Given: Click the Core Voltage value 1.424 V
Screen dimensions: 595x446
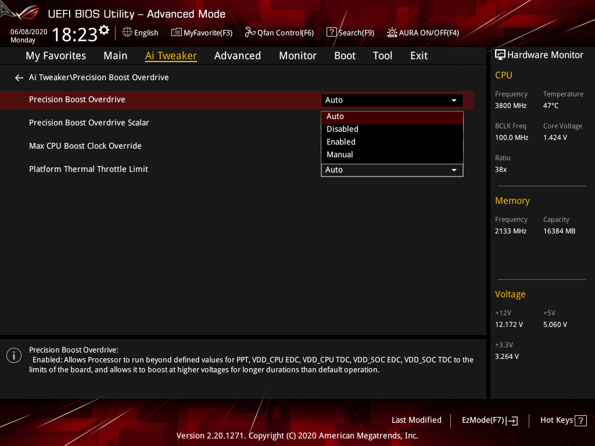Looking at the screenshot, I should (555, 138).
